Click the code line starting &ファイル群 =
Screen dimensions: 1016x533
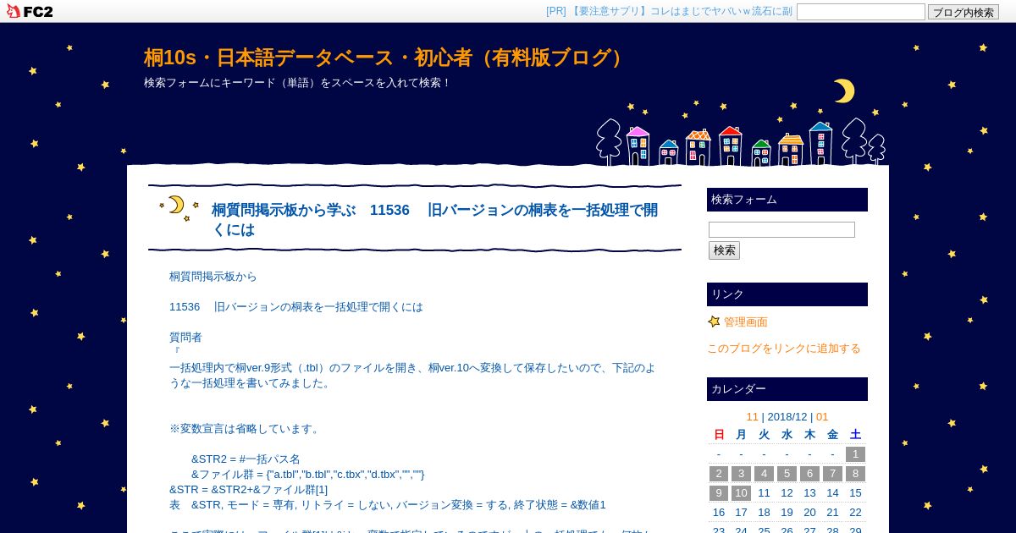pos(308,475)
